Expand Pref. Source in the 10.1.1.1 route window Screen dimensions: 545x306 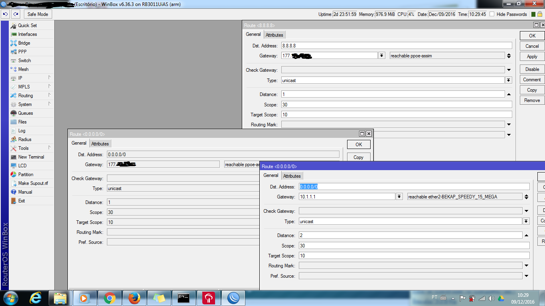click(x=526, y=276)
